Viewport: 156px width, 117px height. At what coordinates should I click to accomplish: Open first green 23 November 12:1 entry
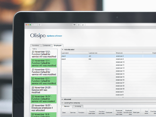pos(44,63)
